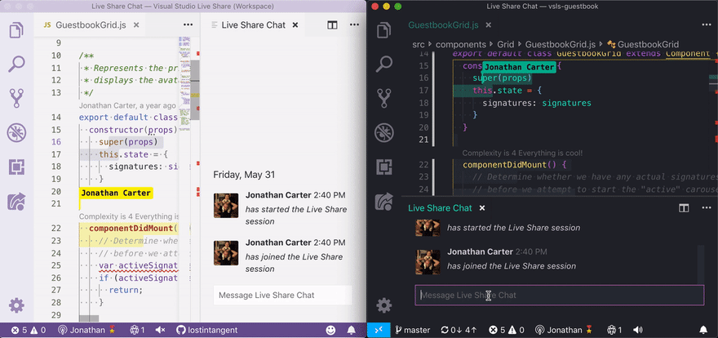This screenshot has height=338, width=718.
Task: Open Debug view in dark window
Action: point(384,133)
